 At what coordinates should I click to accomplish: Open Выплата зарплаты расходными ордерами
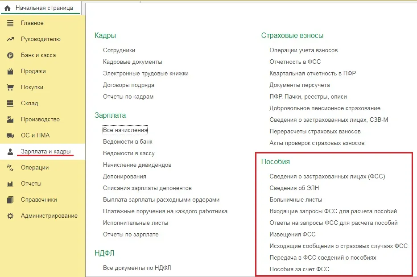point(161,200)
